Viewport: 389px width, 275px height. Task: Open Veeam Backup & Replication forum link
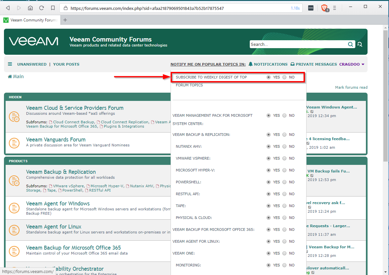(x=61, y=172)
